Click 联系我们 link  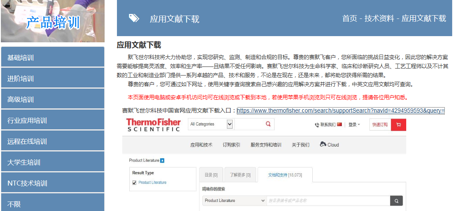(x=328, y=124)
